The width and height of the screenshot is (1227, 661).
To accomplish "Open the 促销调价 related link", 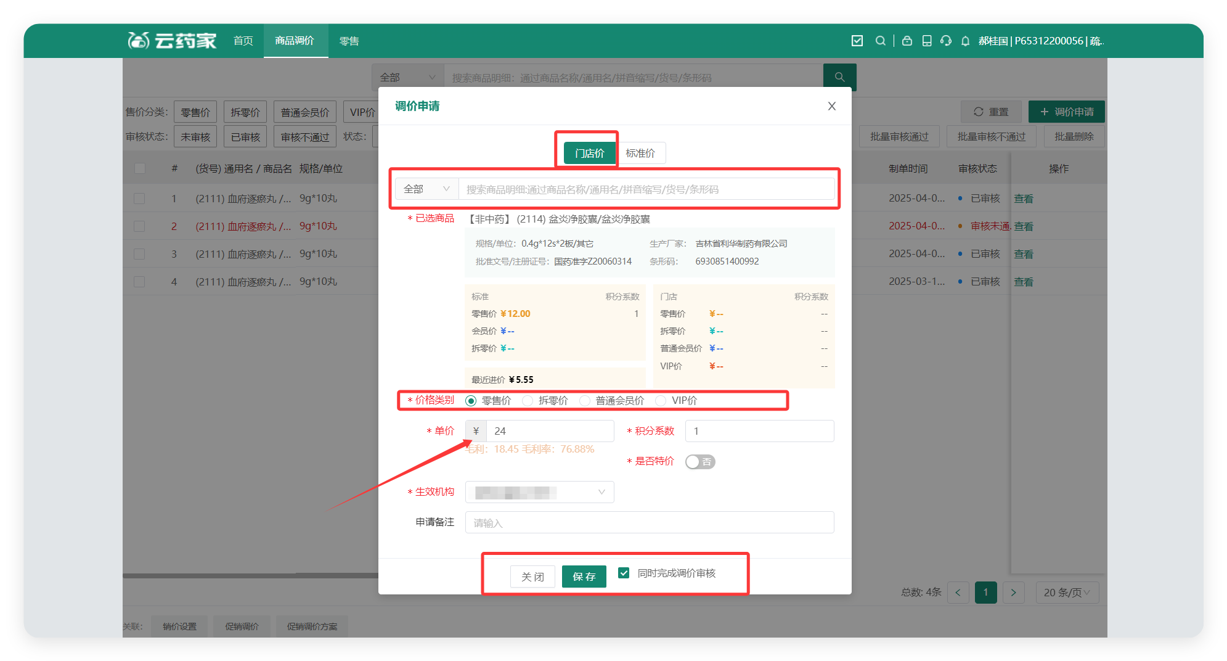I will pos(242,626).
